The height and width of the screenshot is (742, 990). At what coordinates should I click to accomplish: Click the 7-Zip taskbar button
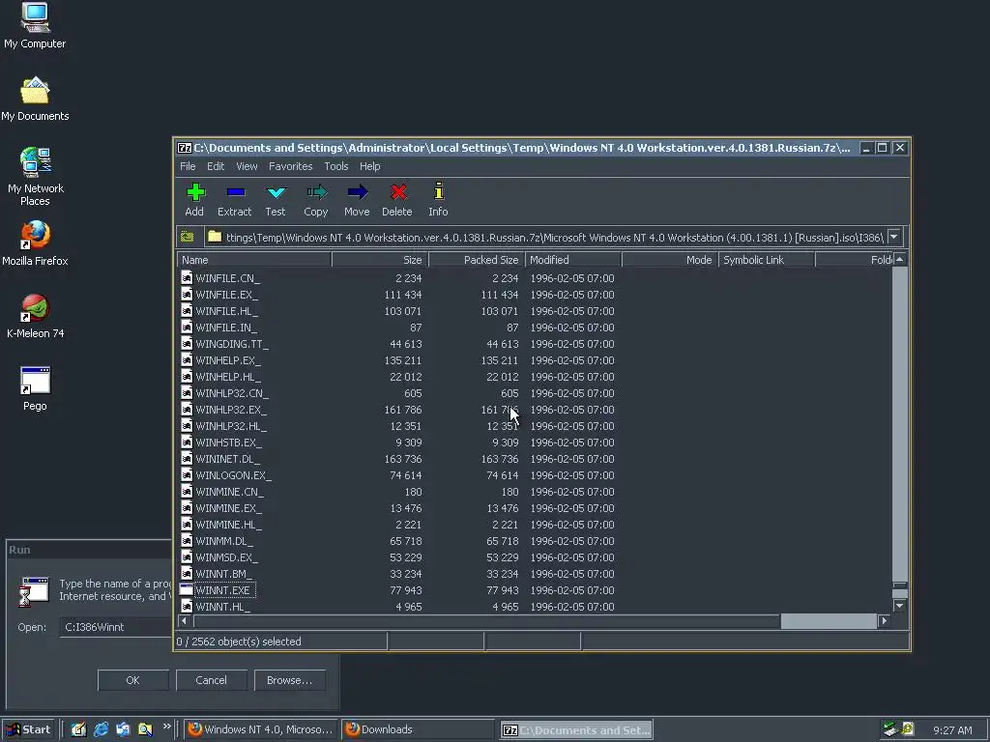[576, 729]
